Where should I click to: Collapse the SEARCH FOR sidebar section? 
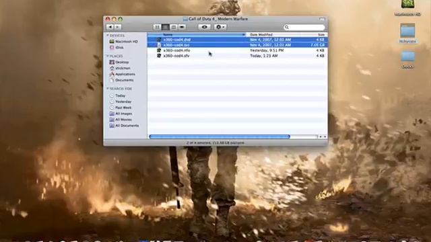point(108,89)
